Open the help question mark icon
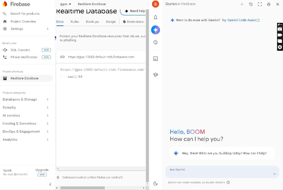The image size is (283, 190). (155, 42)
